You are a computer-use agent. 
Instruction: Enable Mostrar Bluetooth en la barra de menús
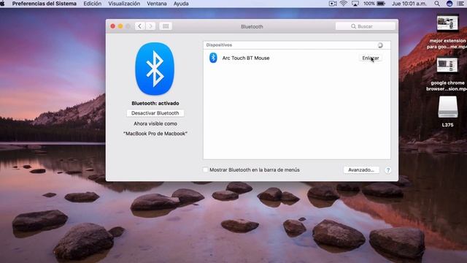(206, 169)
